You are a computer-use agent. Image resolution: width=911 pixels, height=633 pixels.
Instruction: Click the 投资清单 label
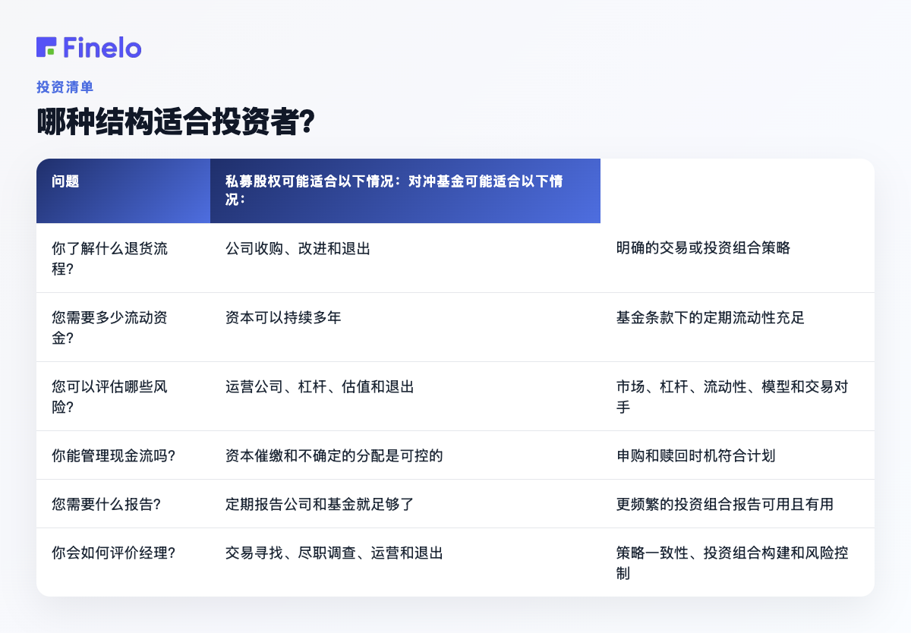65,87
